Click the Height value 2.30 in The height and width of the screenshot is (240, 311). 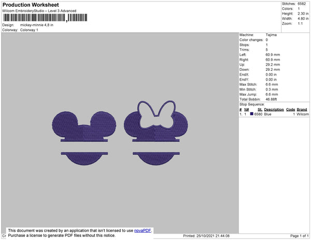coord(303,13)
